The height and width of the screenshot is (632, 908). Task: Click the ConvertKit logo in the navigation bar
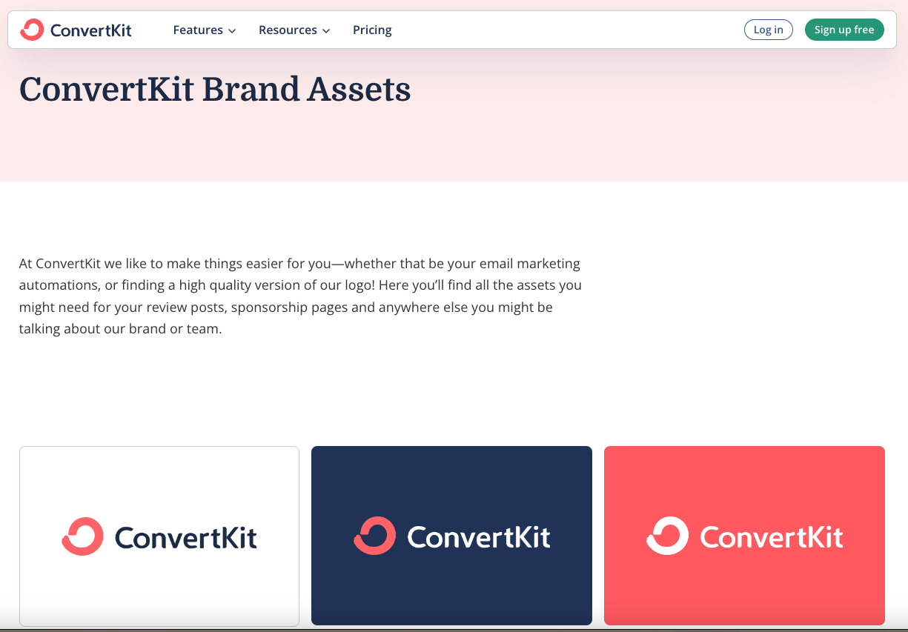pos(76,30)
